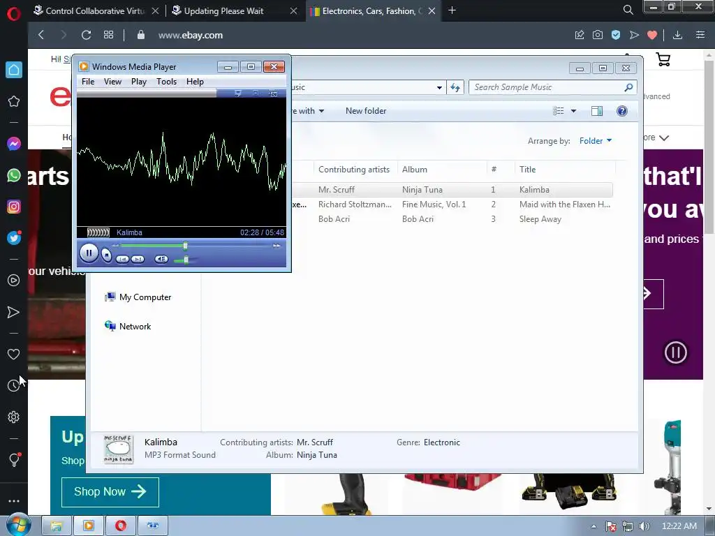This screenshot has height=536, width=715.
Task: Open Settings gear in Opera sidebar
Action: point(14,417)
